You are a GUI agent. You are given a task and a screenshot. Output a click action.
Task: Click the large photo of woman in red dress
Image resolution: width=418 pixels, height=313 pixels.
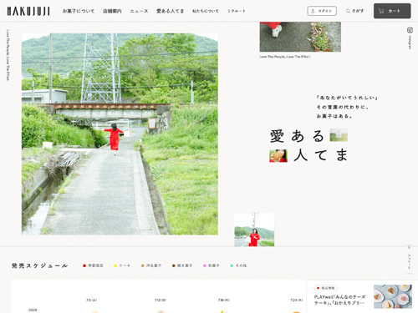coord(120,134)
